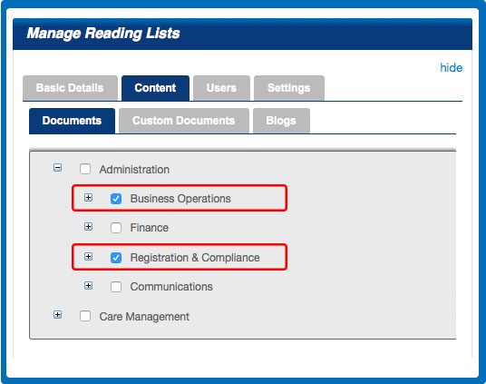
Task: Enable the Finance checkbox
Action: tap(116, 228)
